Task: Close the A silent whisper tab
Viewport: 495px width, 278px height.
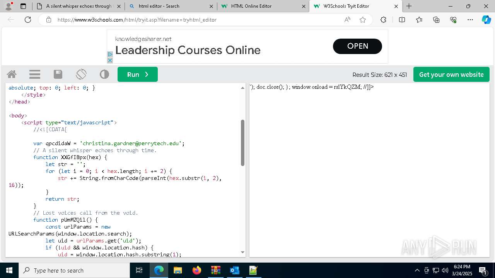Action: pos(119,6)
